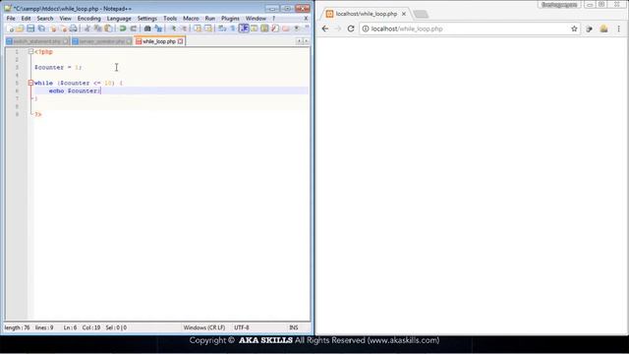The height and width of the screenshot is (354, 629).
Task: Click the Function List toolbar icon
Action: 275,29
